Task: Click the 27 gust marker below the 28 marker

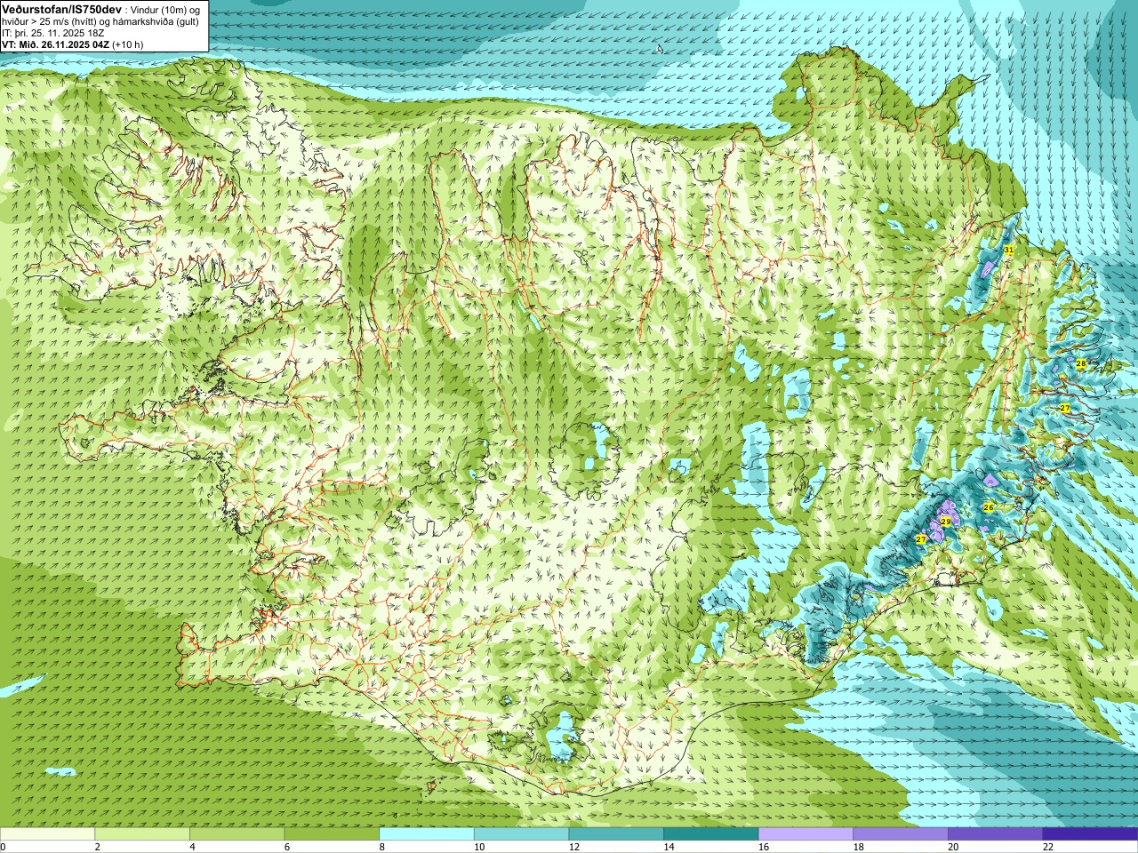Action: coord(1065,408)
